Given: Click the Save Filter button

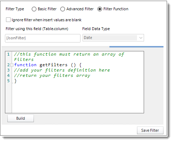Looking at the screenshot, I should (150, 130).
